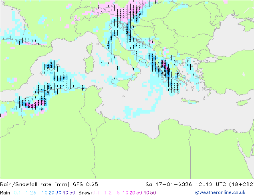The image size is (254, 196).
Task: Choose snow legend value 50
Action: 153,193
